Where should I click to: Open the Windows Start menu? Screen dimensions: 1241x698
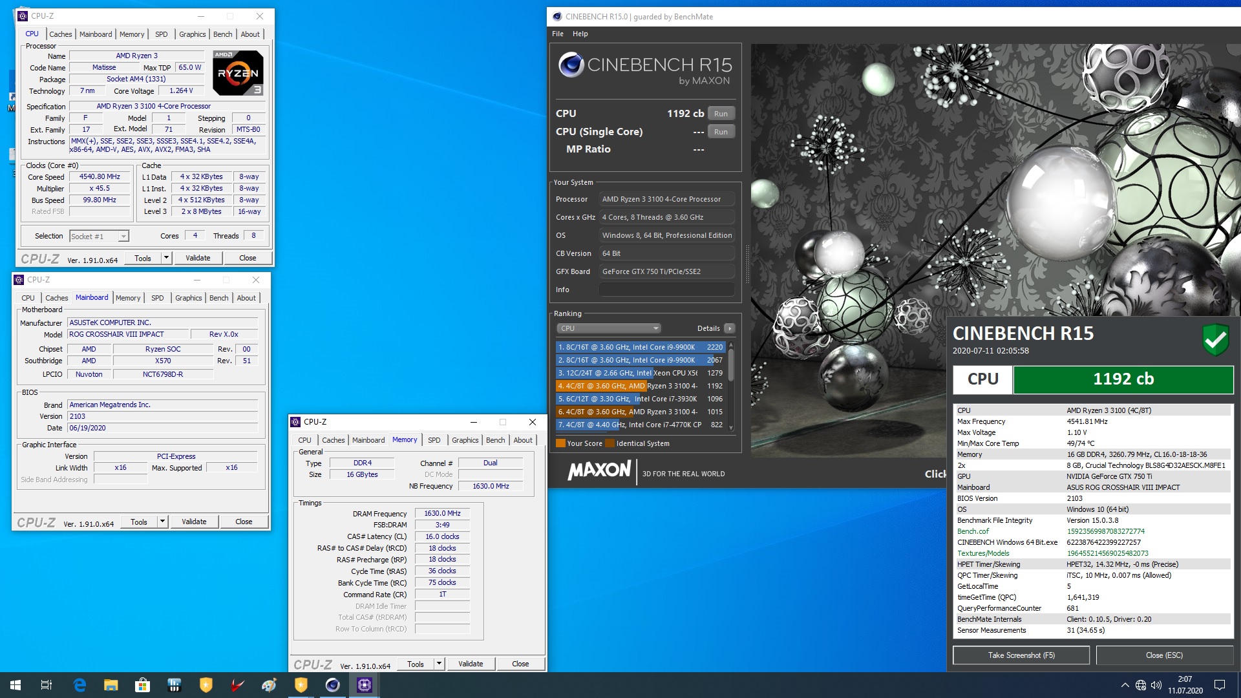click(16, 685)
